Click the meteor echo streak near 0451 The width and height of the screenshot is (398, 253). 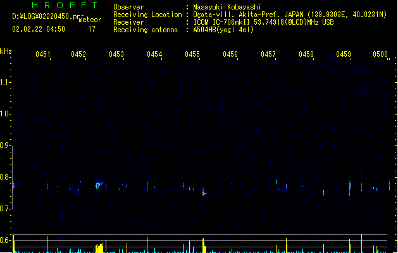pyautogui.click(x=47, y=186)
